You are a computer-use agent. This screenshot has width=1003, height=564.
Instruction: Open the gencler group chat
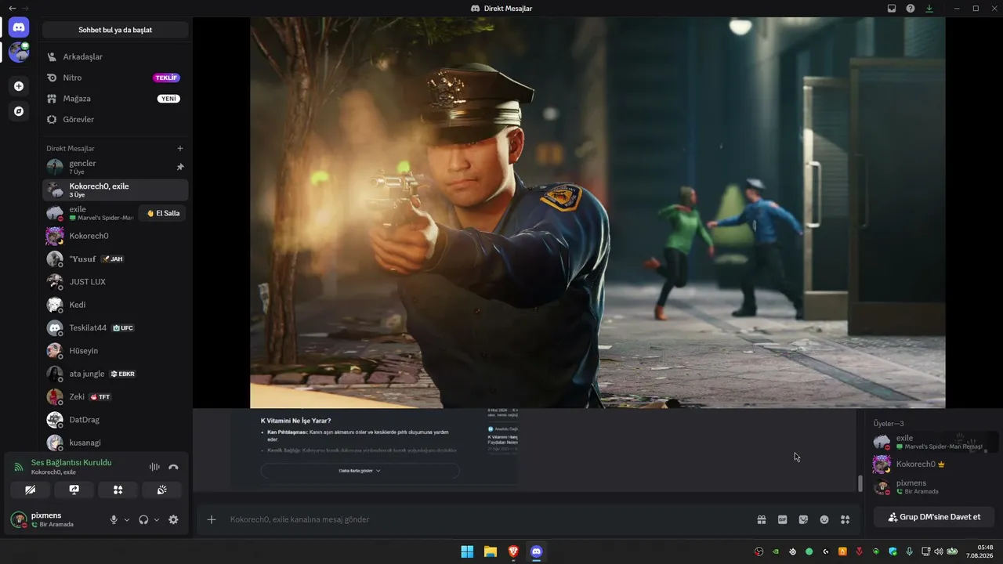115,167
